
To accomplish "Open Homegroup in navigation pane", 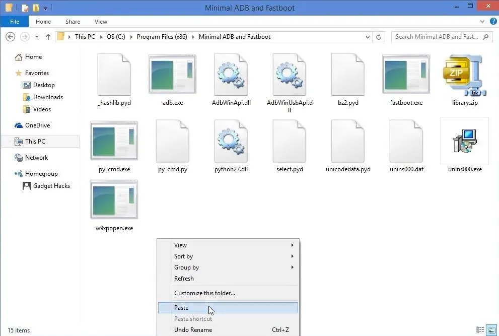I will 41,174.
